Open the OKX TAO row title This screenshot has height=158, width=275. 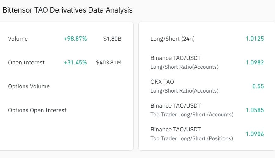pyautogui.click(x=162, y=82)
